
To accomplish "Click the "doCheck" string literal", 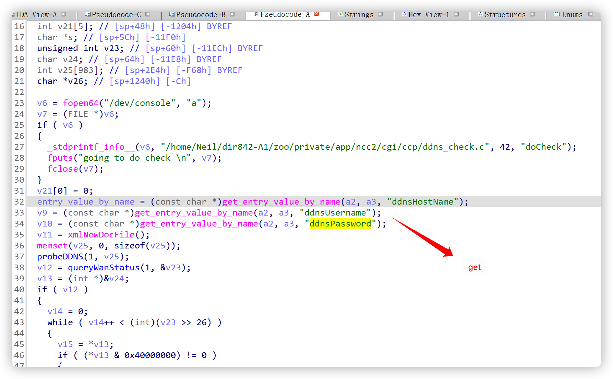I will [x=544, y=147].
